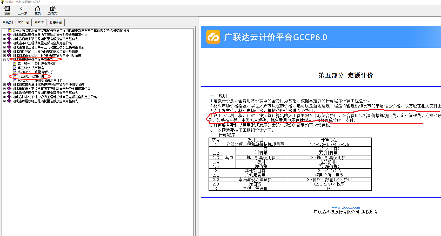
Task: Click table cell 其他项目费
Action: coord(255,171)
